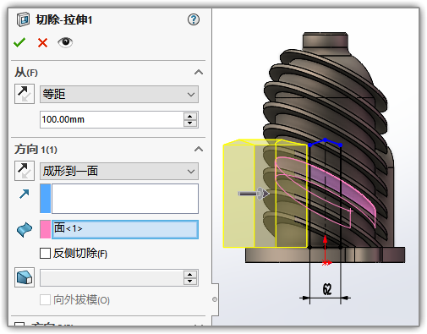
Task: Click the 切除-拉伸1 feature icon
Action: pos(23,19)
